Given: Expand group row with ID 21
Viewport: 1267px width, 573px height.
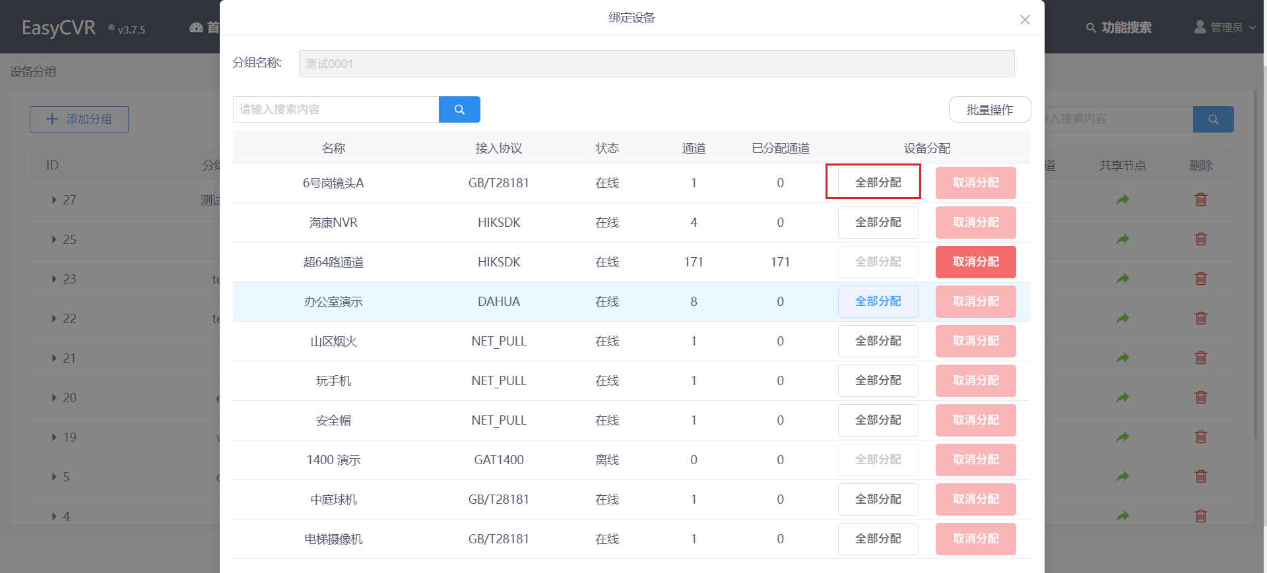Looking at the screenshot, I should point(54,358).
